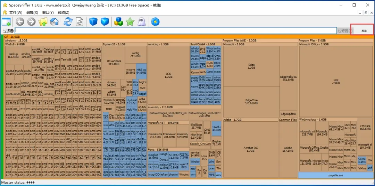
Task: Select the assembly - 613.8MB header
Action: point(184,107)
